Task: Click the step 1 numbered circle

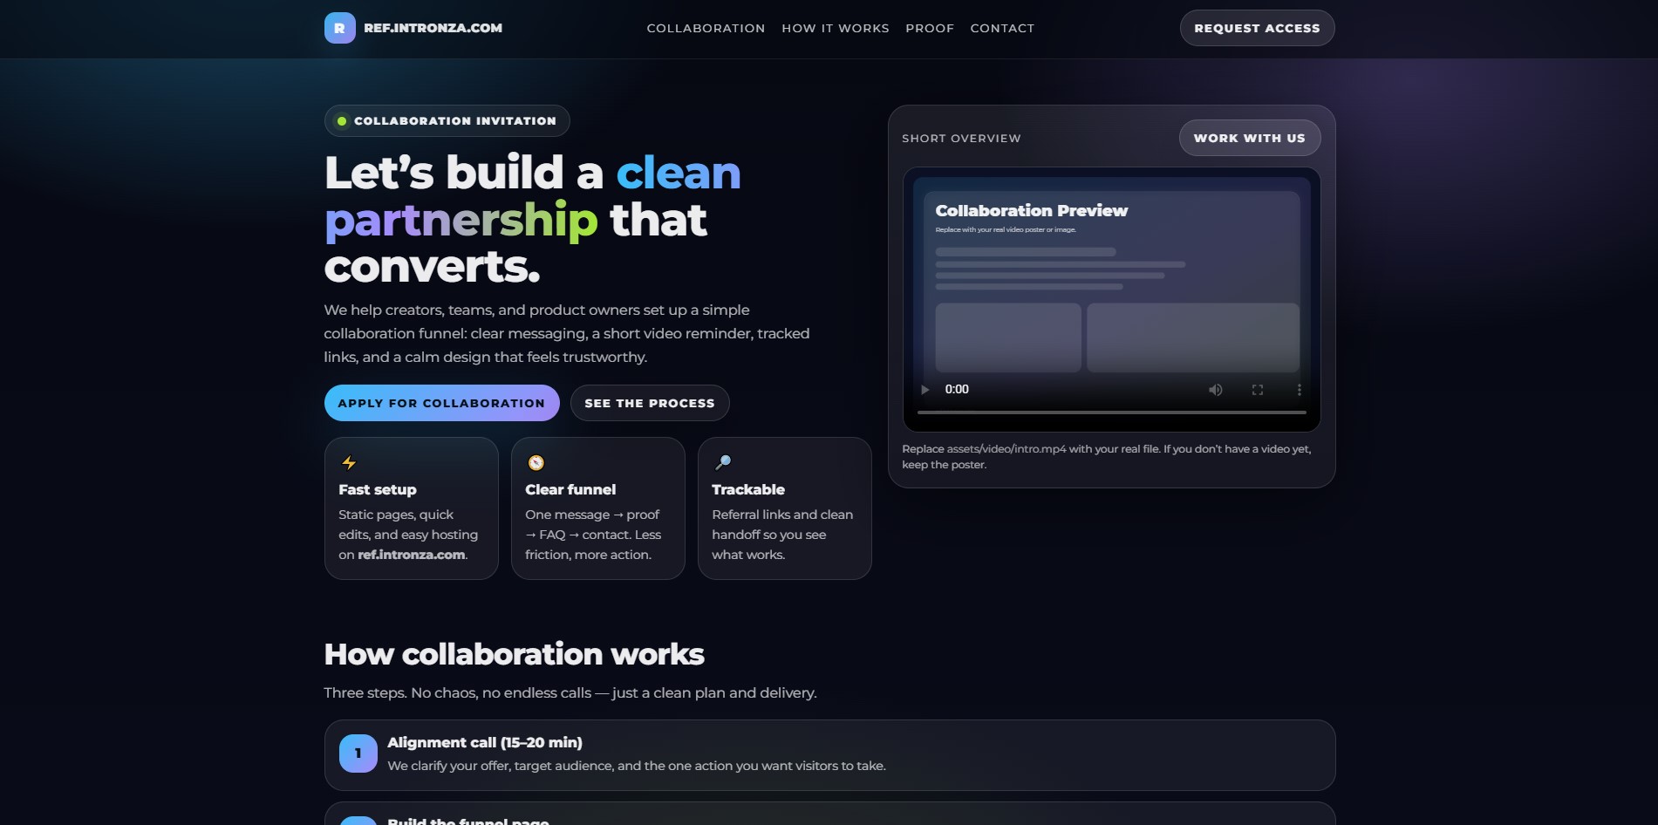Action: pos(357,752)
